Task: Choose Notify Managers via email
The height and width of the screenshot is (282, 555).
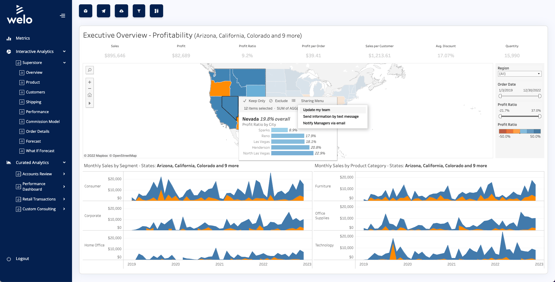Action: [324, 123]
